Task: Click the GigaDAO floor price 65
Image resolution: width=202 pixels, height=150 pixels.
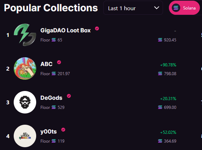Action: point(60,40)
